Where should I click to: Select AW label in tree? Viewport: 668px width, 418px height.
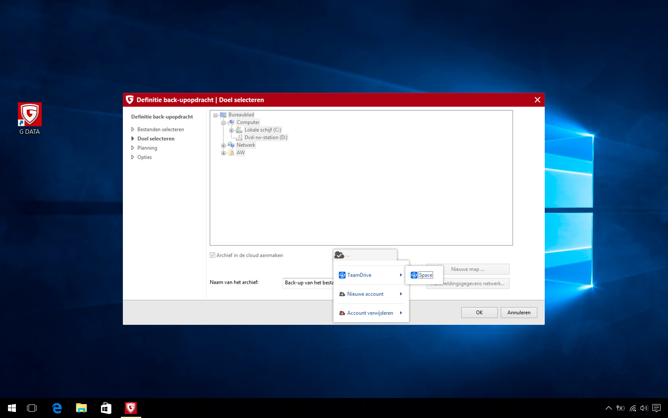tap(241, 153)
